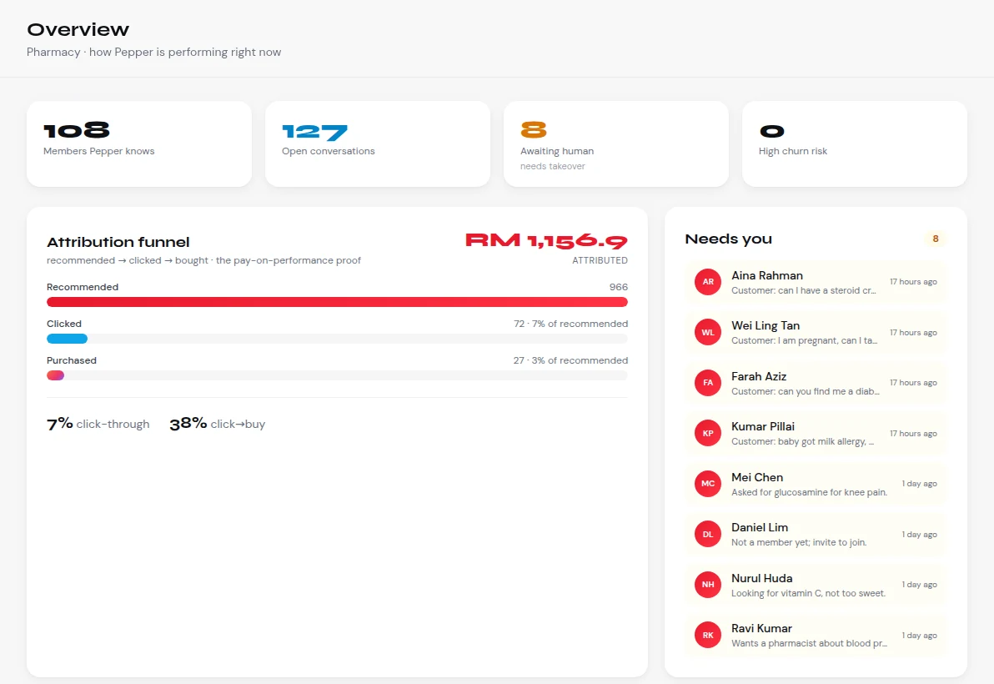Click 'Customer: can you find me a diab...' preview
Viewport: 994px width, 684px height.
(805, 391)
